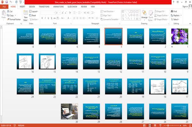192x127 pixels.
Task: Click the Save icon in quick access toolbar
Action: [7, 2]
